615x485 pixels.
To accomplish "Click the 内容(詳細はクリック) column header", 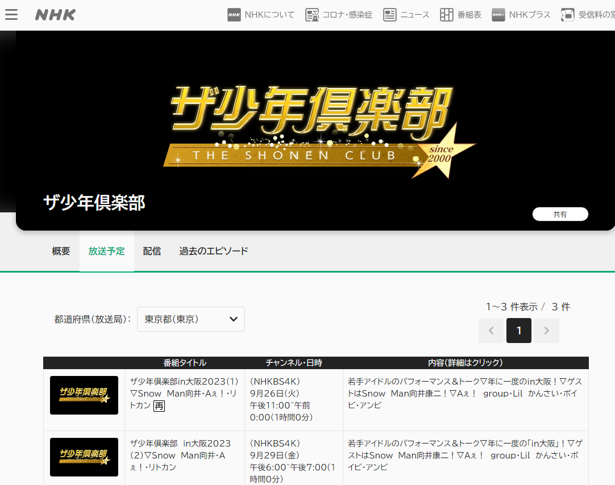I will [x=465, y=363].
